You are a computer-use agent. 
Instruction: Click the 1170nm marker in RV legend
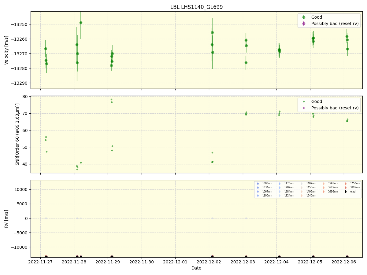(x=280, y=184)
